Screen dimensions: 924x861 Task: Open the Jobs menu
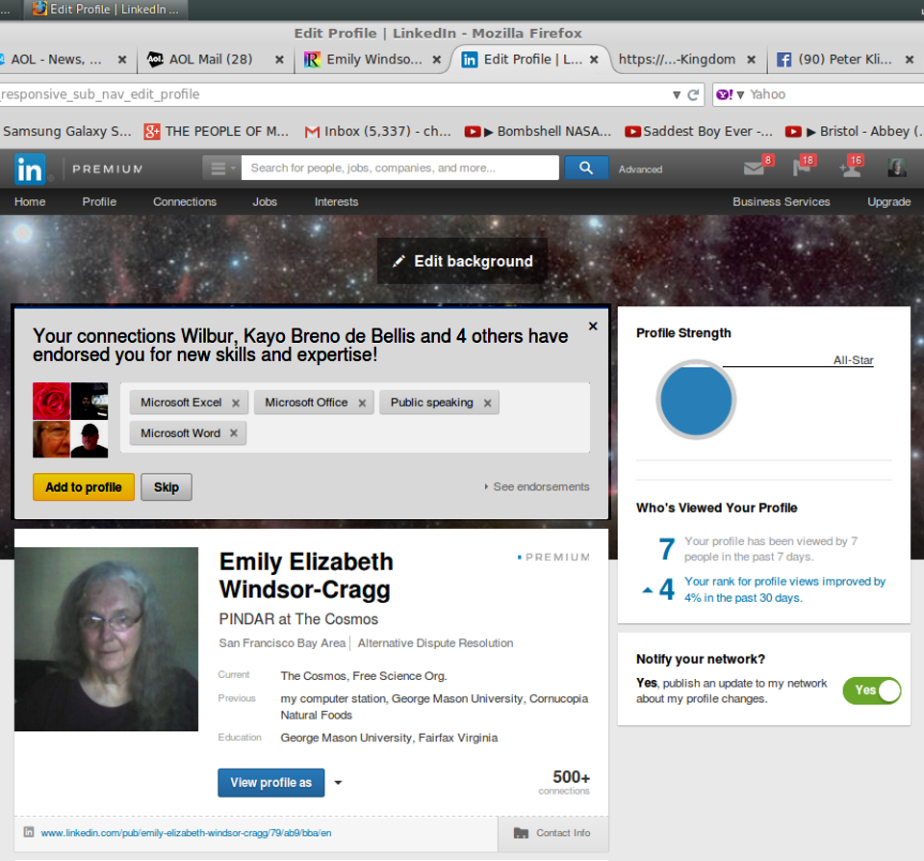coord(265,202)
